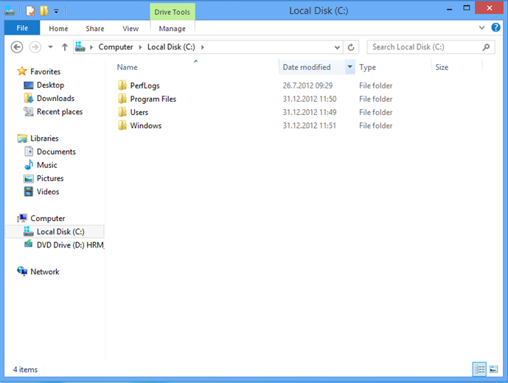Open Downloads in the navigation pane
Image resolution: width=508 pixels, height=383 pixels.
(55, 99)
